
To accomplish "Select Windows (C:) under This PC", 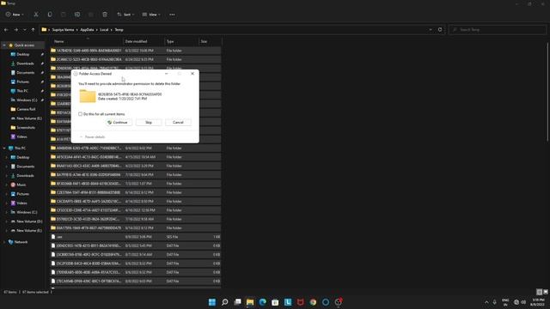I will click(x=24, y=212).
